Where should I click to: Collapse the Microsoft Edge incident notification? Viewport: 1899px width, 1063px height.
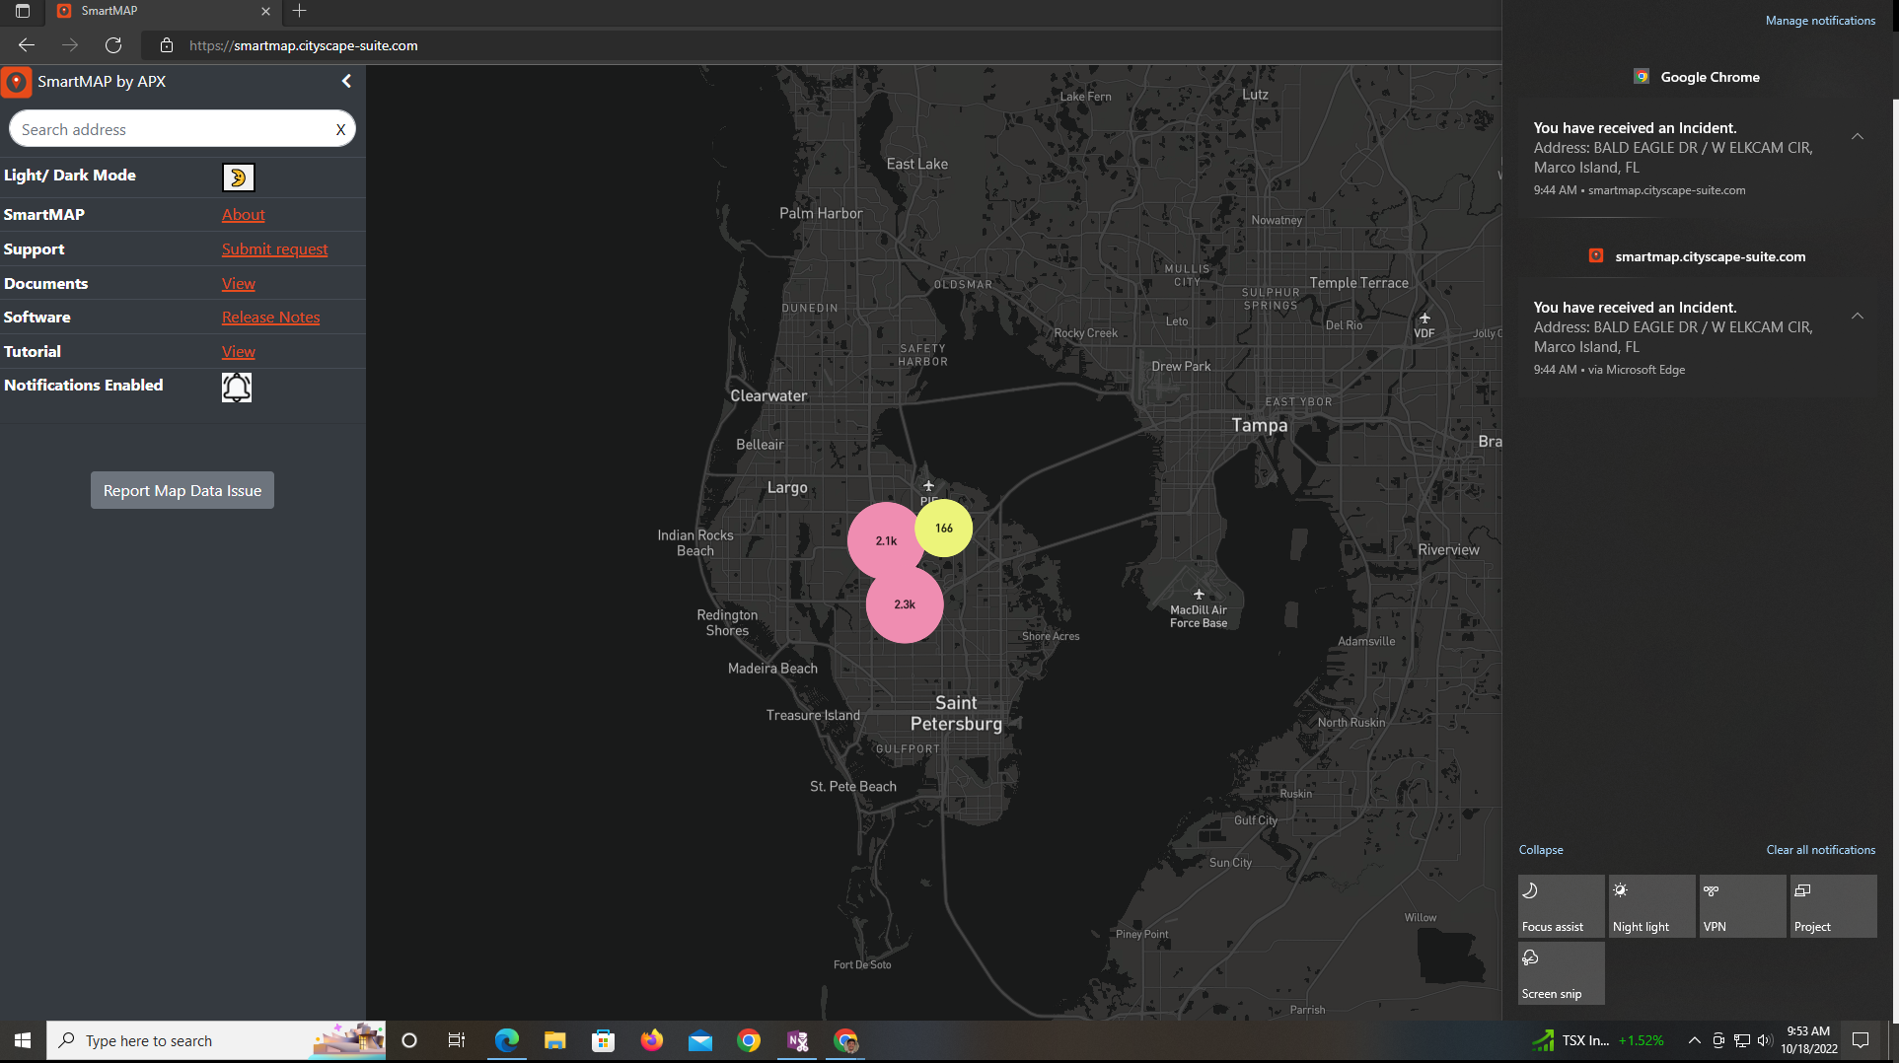pos(1858,317)
